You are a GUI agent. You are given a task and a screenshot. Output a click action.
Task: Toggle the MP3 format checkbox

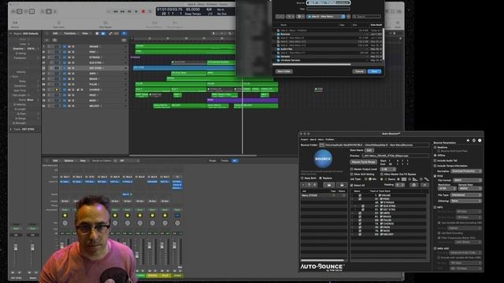click(435, 208)
